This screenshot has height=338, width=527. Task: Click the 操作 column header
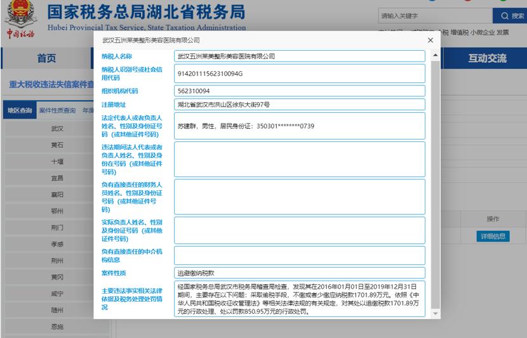click(x=493, y=219)
